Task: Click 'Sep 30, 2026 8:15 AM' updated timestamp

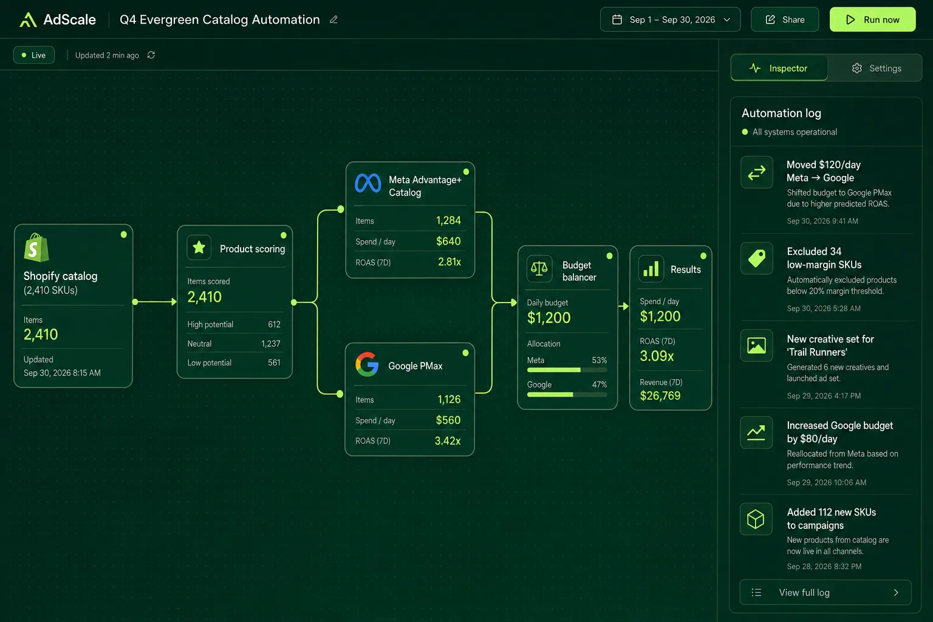Action: (x=62, y=373)
